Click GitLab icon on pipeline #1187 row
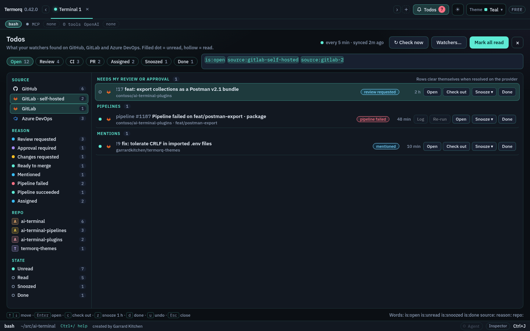 109,119
